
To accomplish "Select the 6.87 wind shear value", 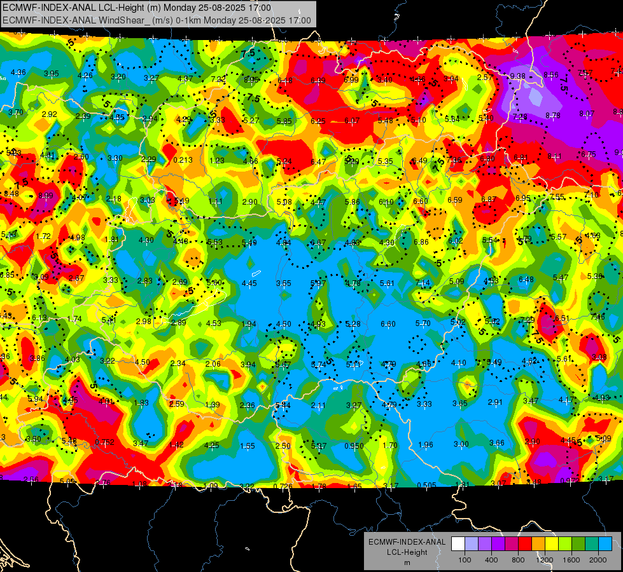I will (489, 199).
